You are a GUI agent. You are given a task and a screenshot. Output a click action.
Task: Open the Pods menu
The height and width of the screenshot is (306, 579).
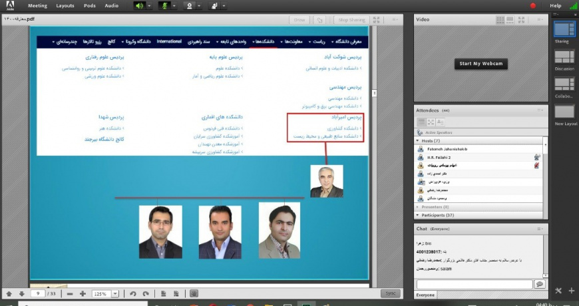pos(89,5)
